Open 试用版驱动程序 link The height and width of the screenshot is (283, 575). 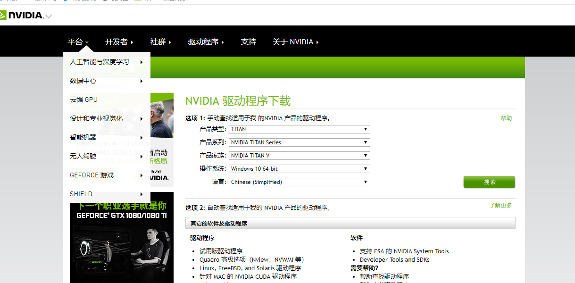221,251
